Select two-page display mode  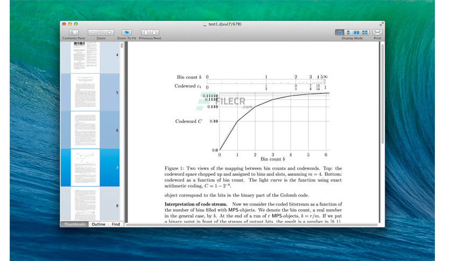tap(356, 32)
